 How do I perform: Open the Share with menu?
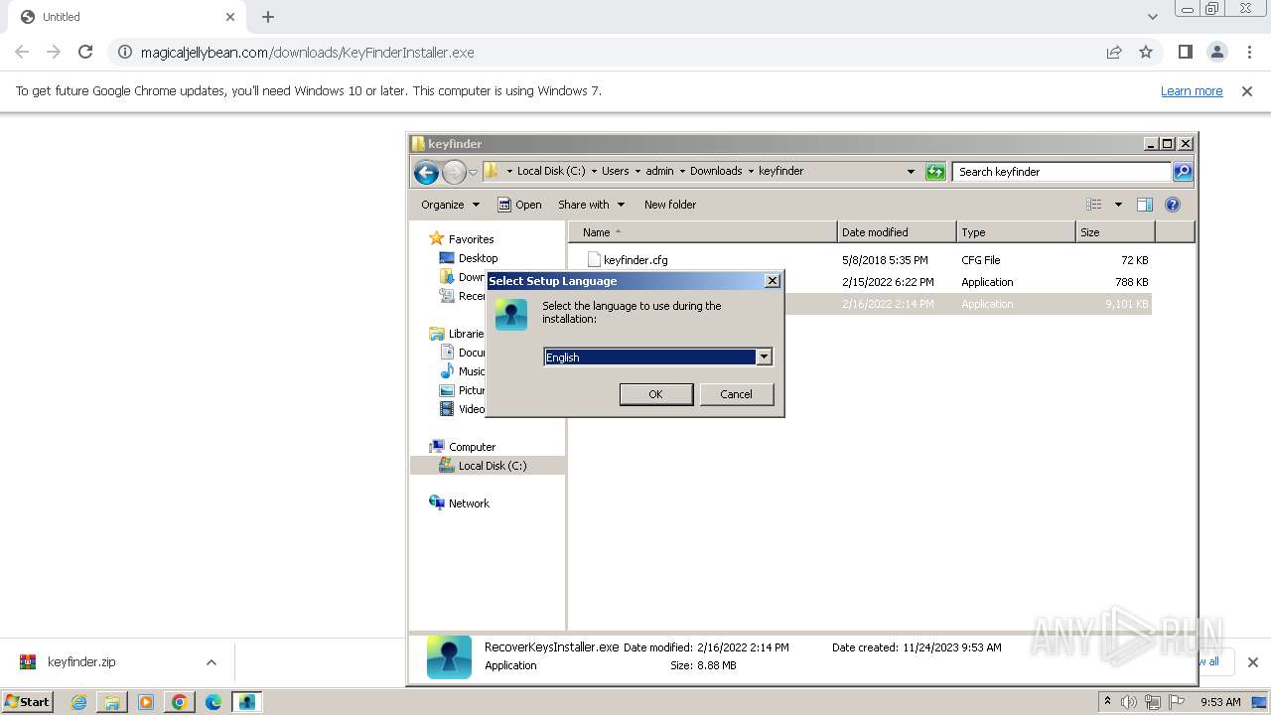point(592,205)
